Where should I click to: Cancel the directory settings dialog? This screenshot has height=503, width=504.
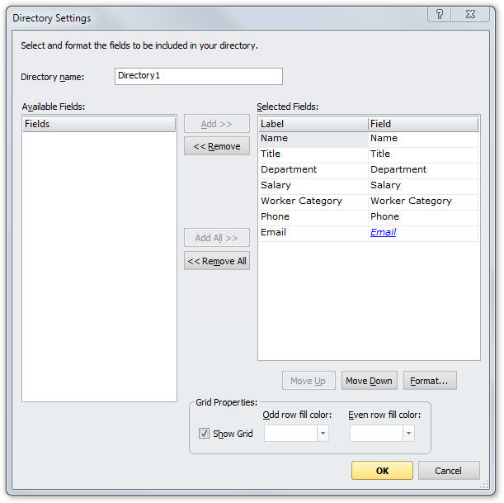point(448,471)
